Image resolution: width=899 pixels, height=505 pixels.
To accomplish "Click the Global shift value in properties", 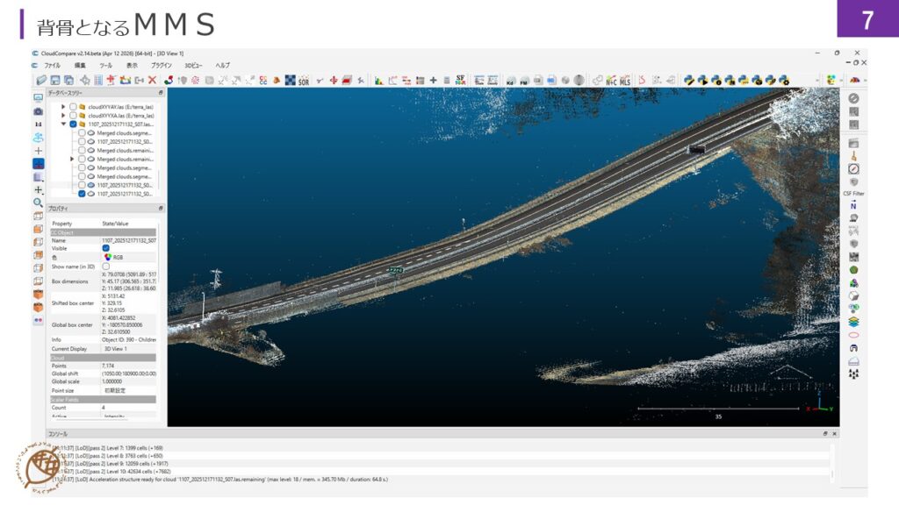I will pos(128,373).
